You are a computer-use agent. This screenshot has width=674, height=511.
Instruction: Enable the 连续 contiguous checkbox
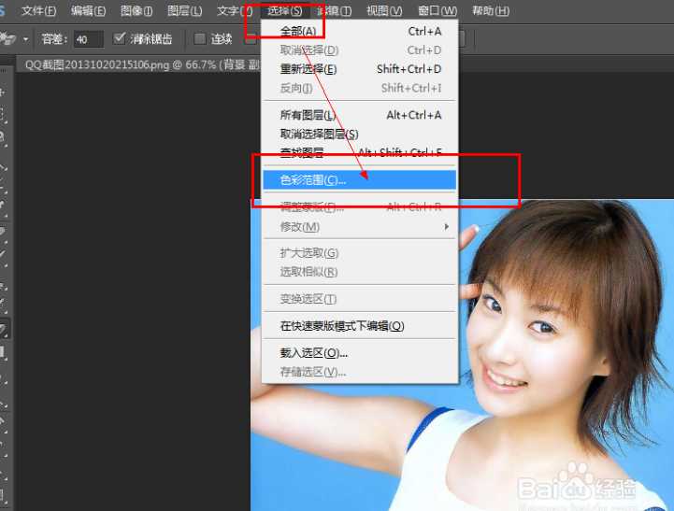click(x=199, y=38)
